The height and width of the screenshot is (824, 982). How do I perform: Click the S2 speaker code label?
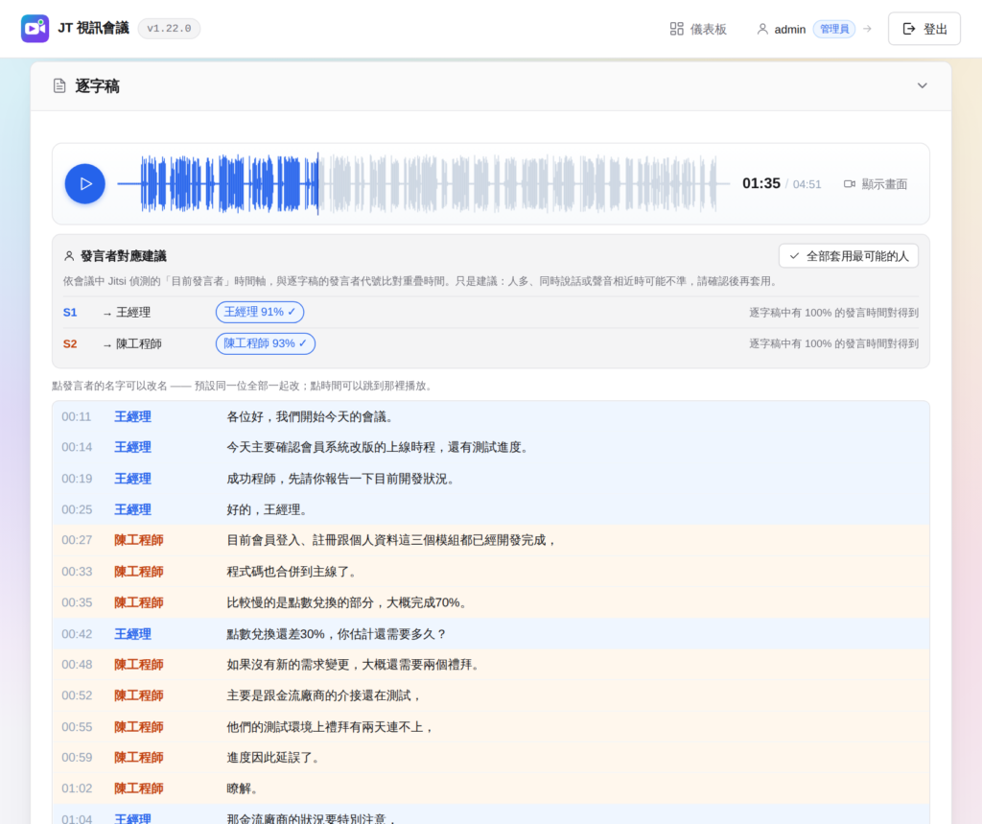click(70, 343)
